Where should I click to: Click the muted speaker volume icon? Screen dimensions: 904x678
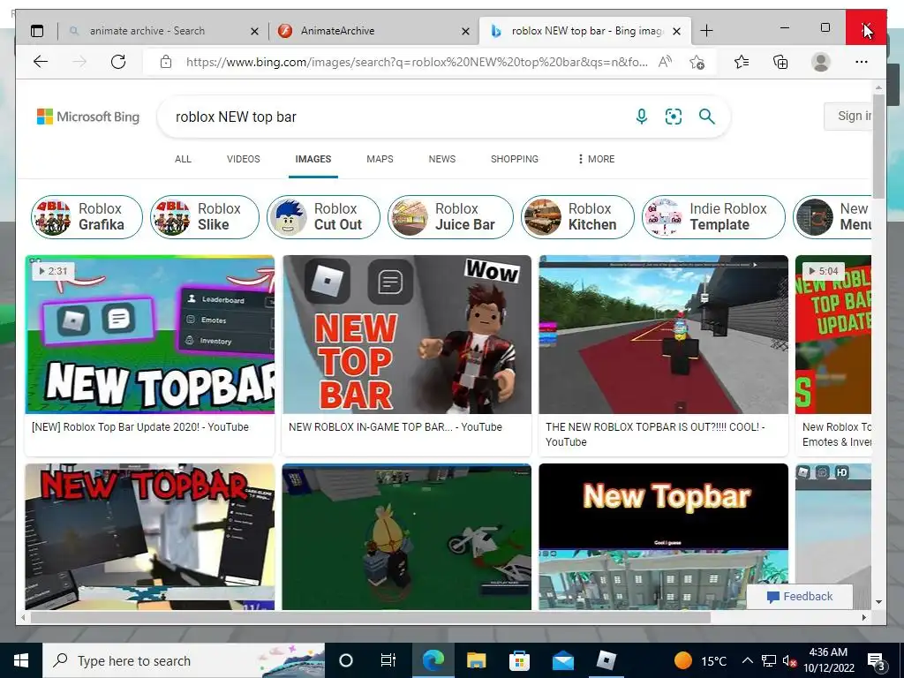(790, 660)
